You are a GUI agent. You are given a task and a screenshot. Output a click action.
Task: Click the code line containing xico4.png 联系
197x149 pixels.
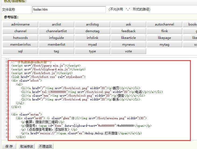[x=81, y=99]
